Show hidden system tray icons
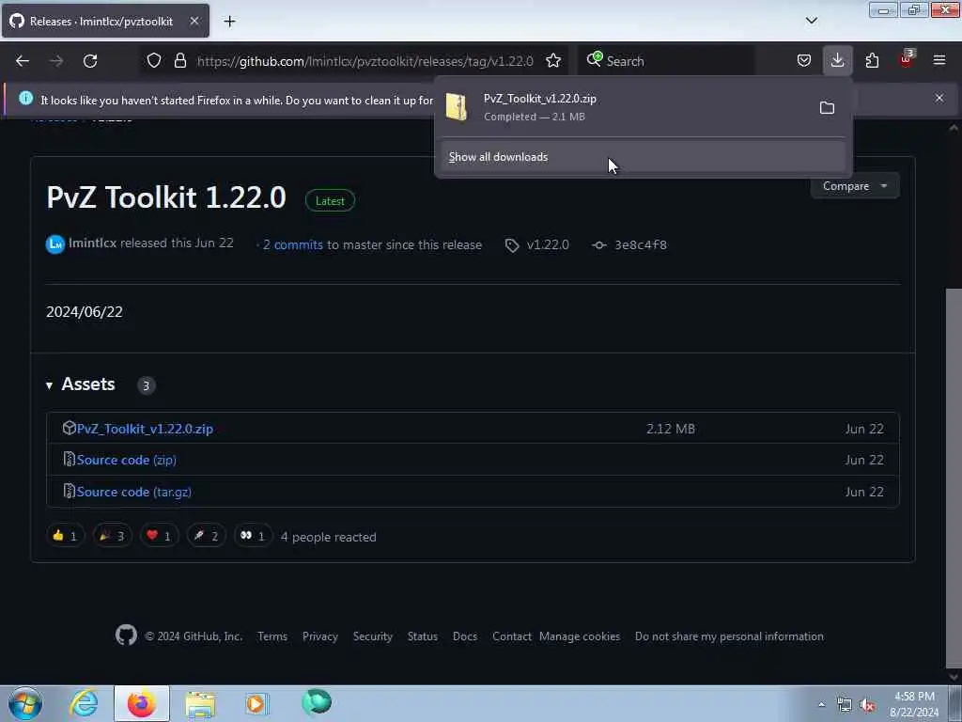This screenshot has width=962, height=722. tap(821, 704)
